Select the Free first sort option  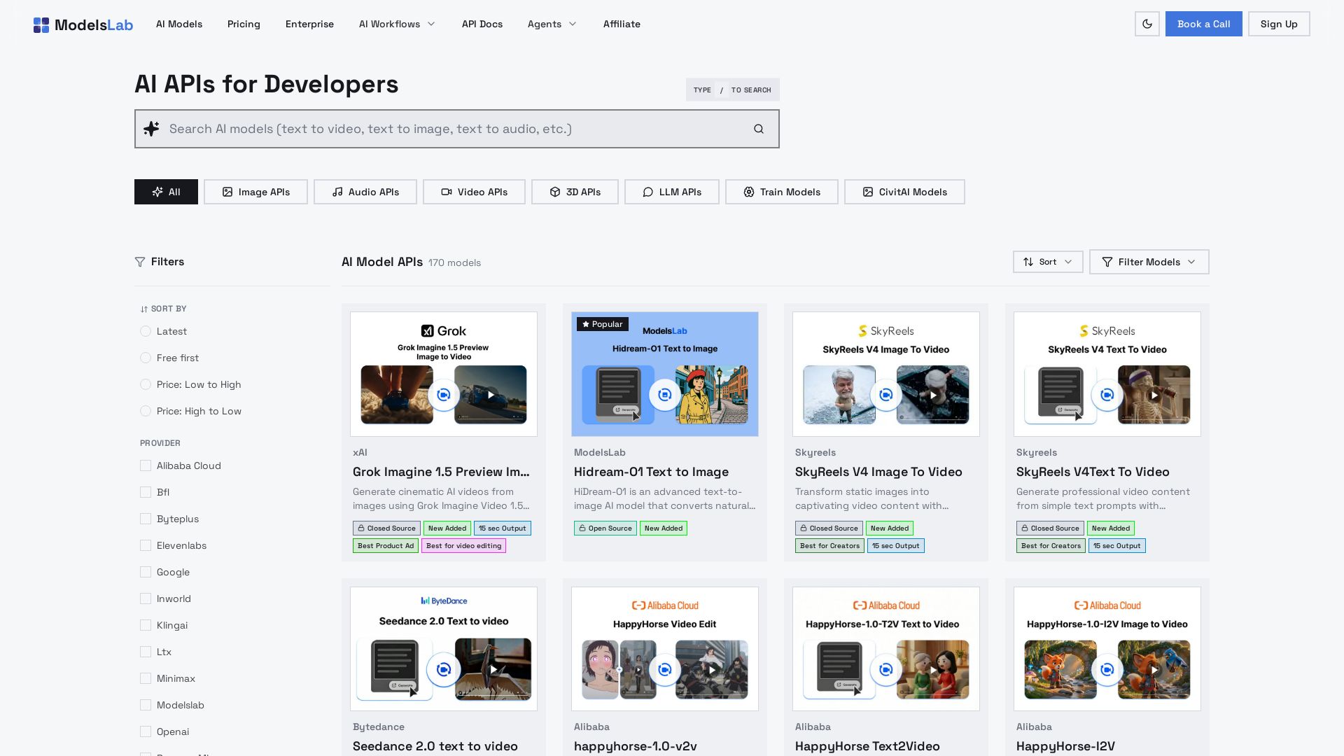[146, 358]
